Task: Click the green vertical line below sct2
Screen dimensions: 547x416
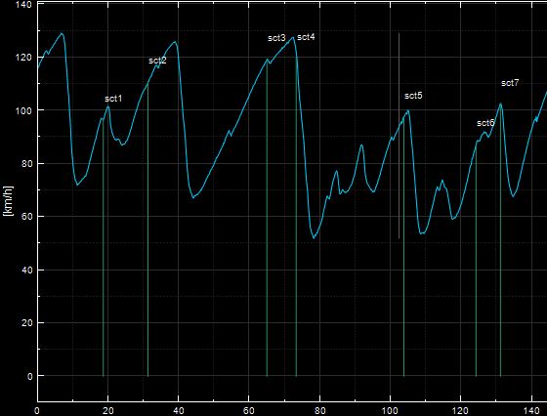Action: click(147, 230)
